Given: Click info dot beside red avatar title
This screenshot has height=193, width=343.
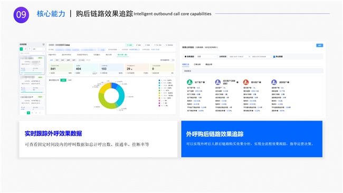Looking at the screenshot, I should [260, 82].
